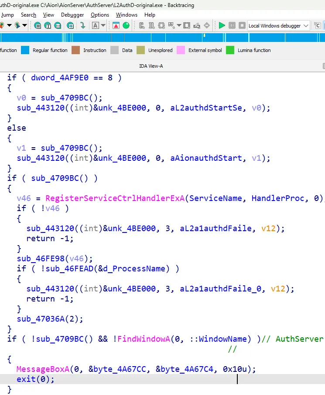Click the MessageBoxA function name

click(43, 369)
